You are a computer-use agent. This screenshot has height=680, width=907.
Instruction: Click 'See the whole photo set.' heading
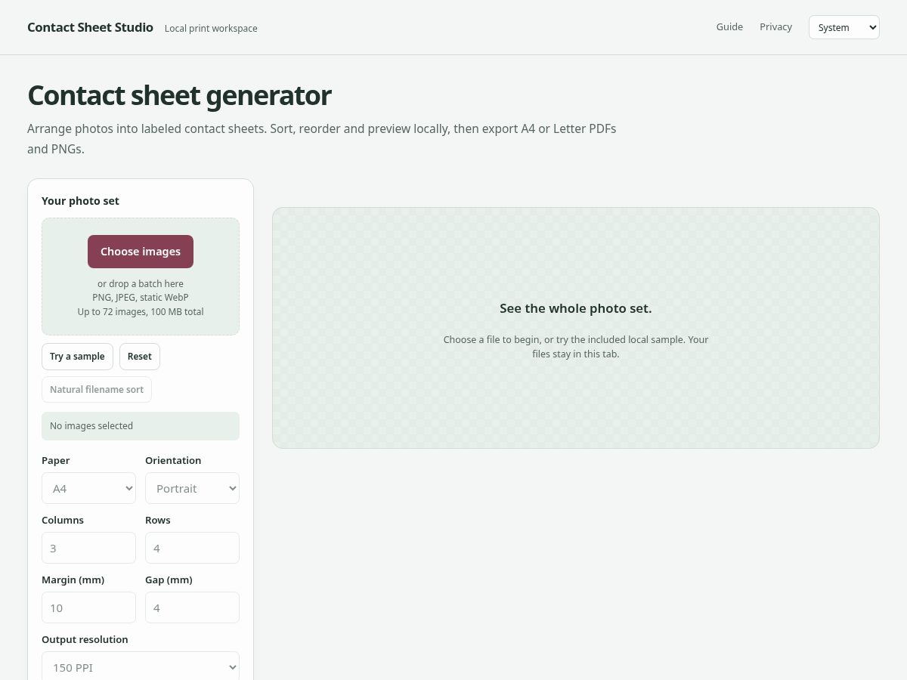tap(576, 308)
